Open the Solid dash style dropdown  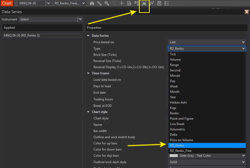(x=207, y=162)
